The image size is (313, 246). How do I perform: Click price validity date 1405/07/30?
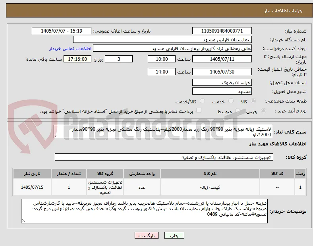click(x=222, y=72)
